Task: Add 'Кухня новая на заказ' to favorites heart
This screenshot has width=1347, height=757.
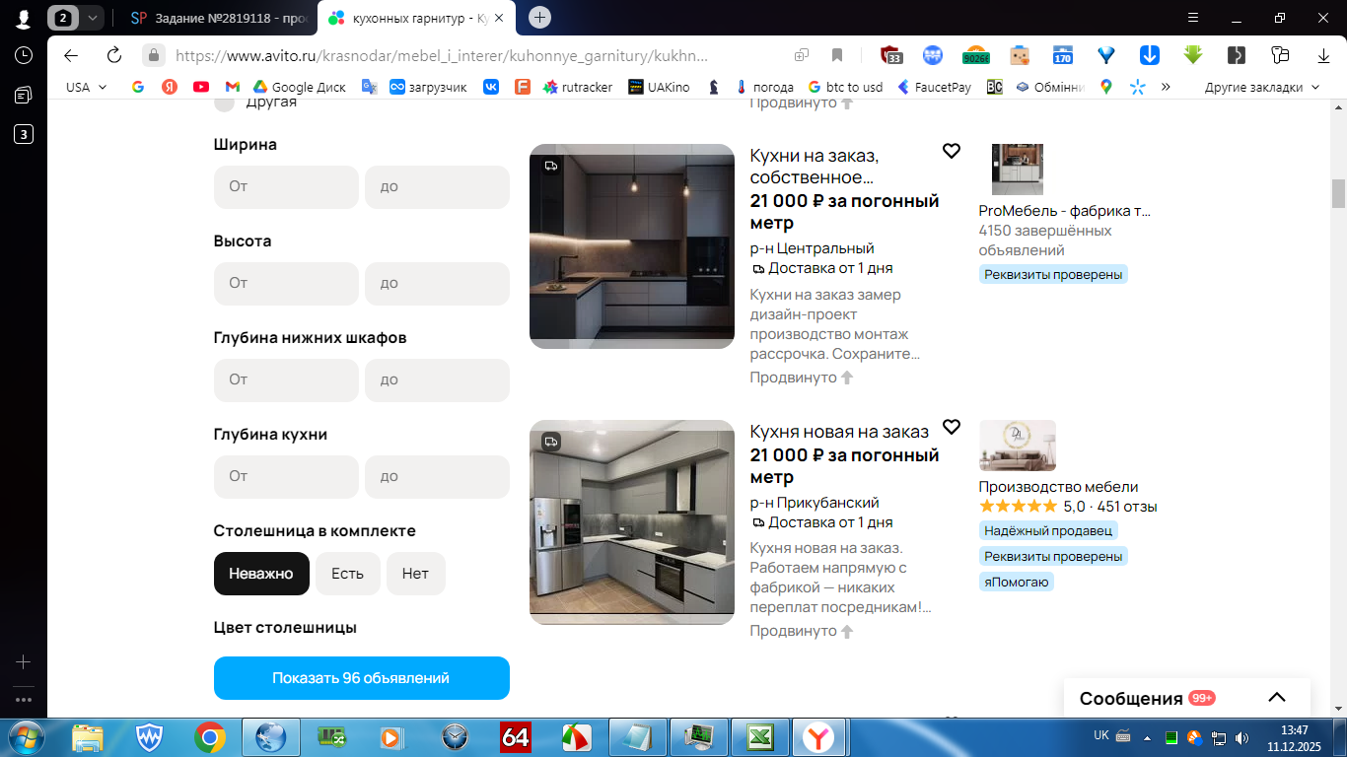Action: point(952,427)
